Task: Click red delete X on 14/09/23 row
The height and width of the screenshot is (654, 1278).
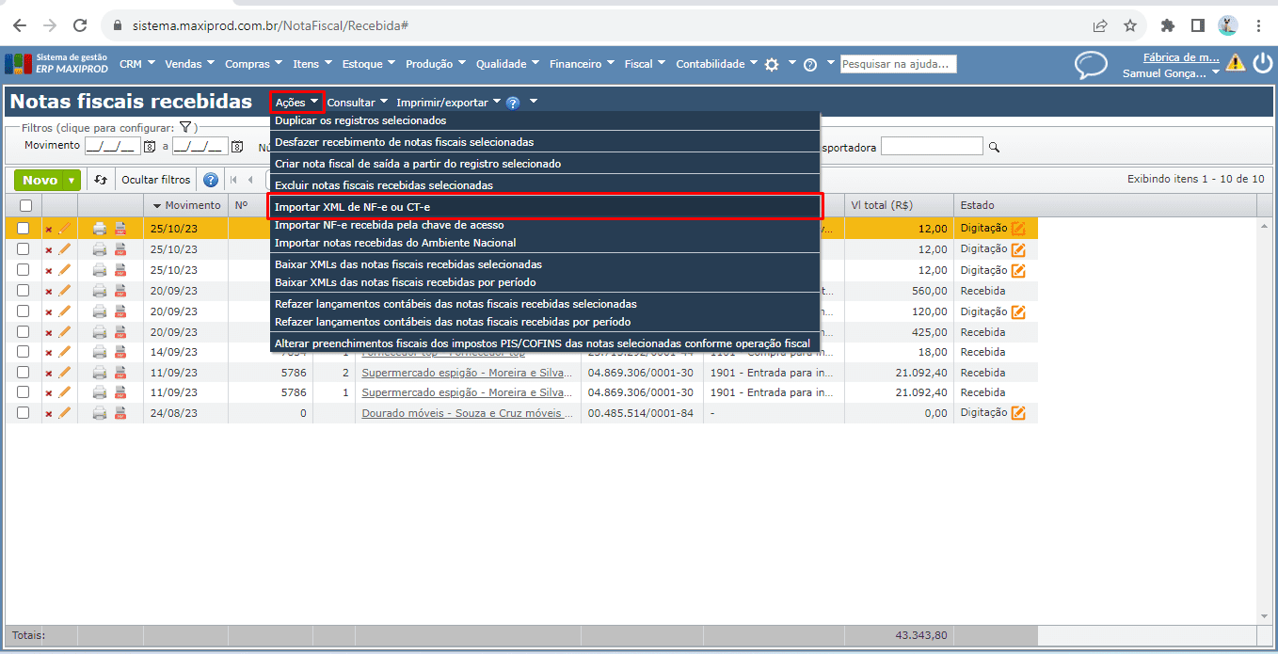Action: pyautogui.click(x=49, y=353)
